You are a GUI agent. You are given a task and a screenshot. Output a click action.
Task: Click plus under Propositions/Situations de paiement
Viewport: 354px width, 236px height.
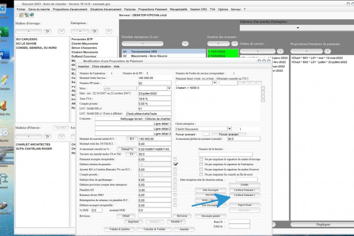(x=307, y=51)
